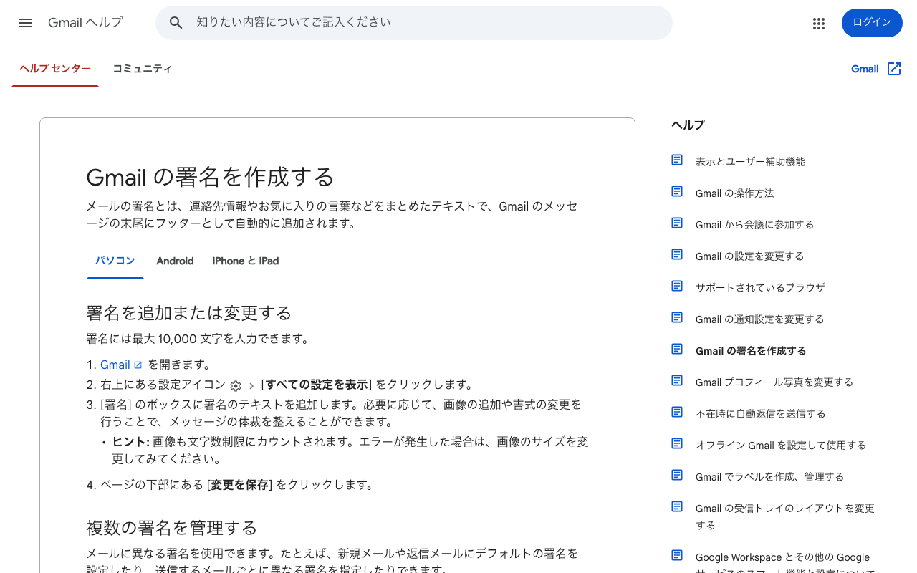Click the Gmail link at top right
Image resolution: width=917 pixels, height=573 pixels.
coord(865,69)
